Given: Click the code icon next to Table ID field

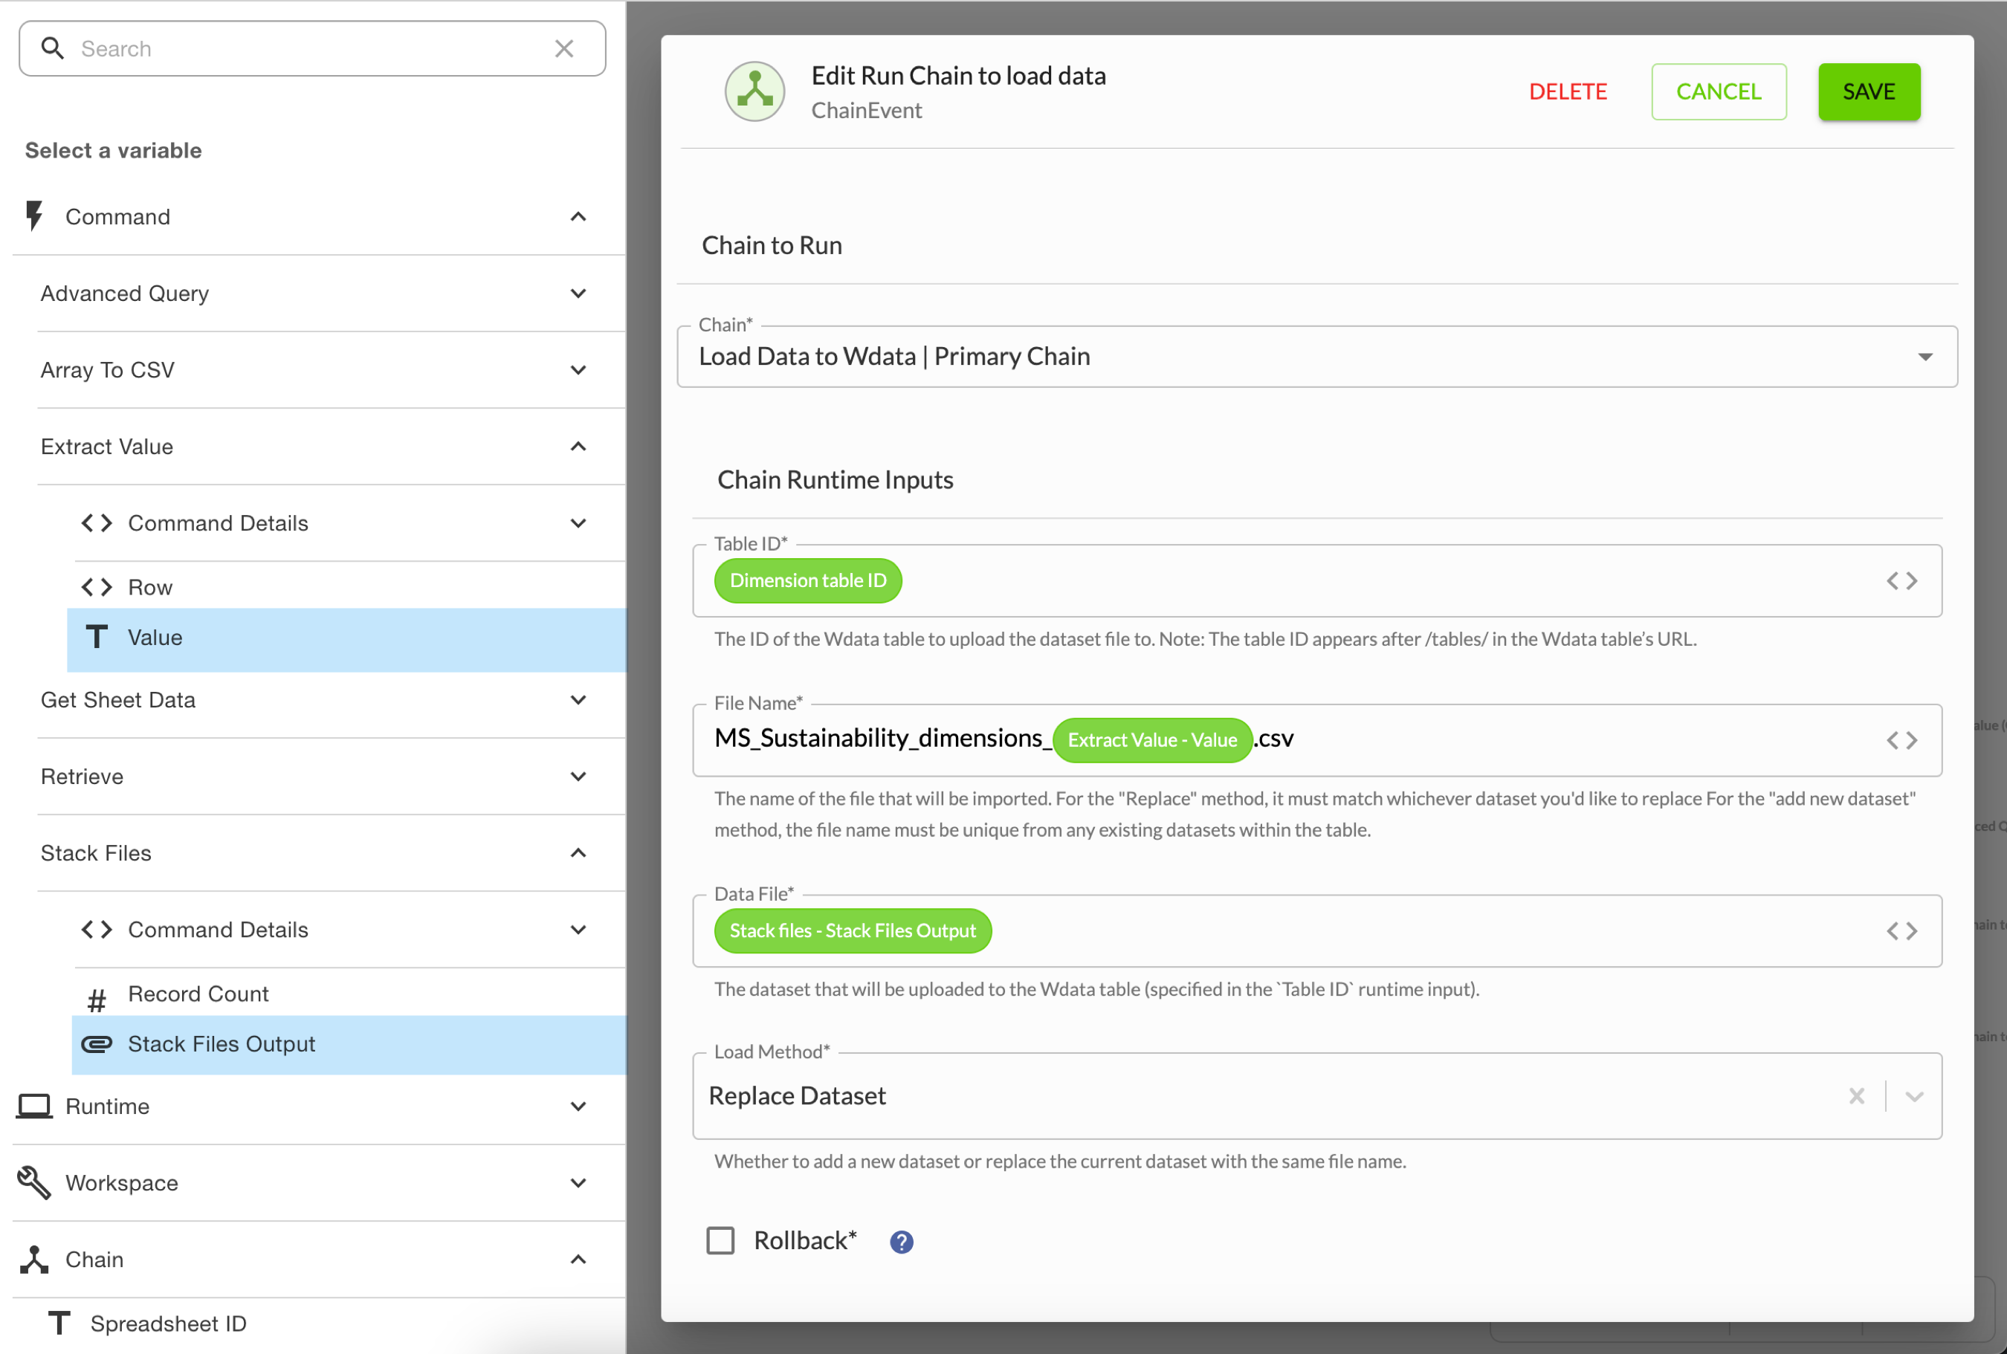Looking at the screenshot, I should [1902, 580].
